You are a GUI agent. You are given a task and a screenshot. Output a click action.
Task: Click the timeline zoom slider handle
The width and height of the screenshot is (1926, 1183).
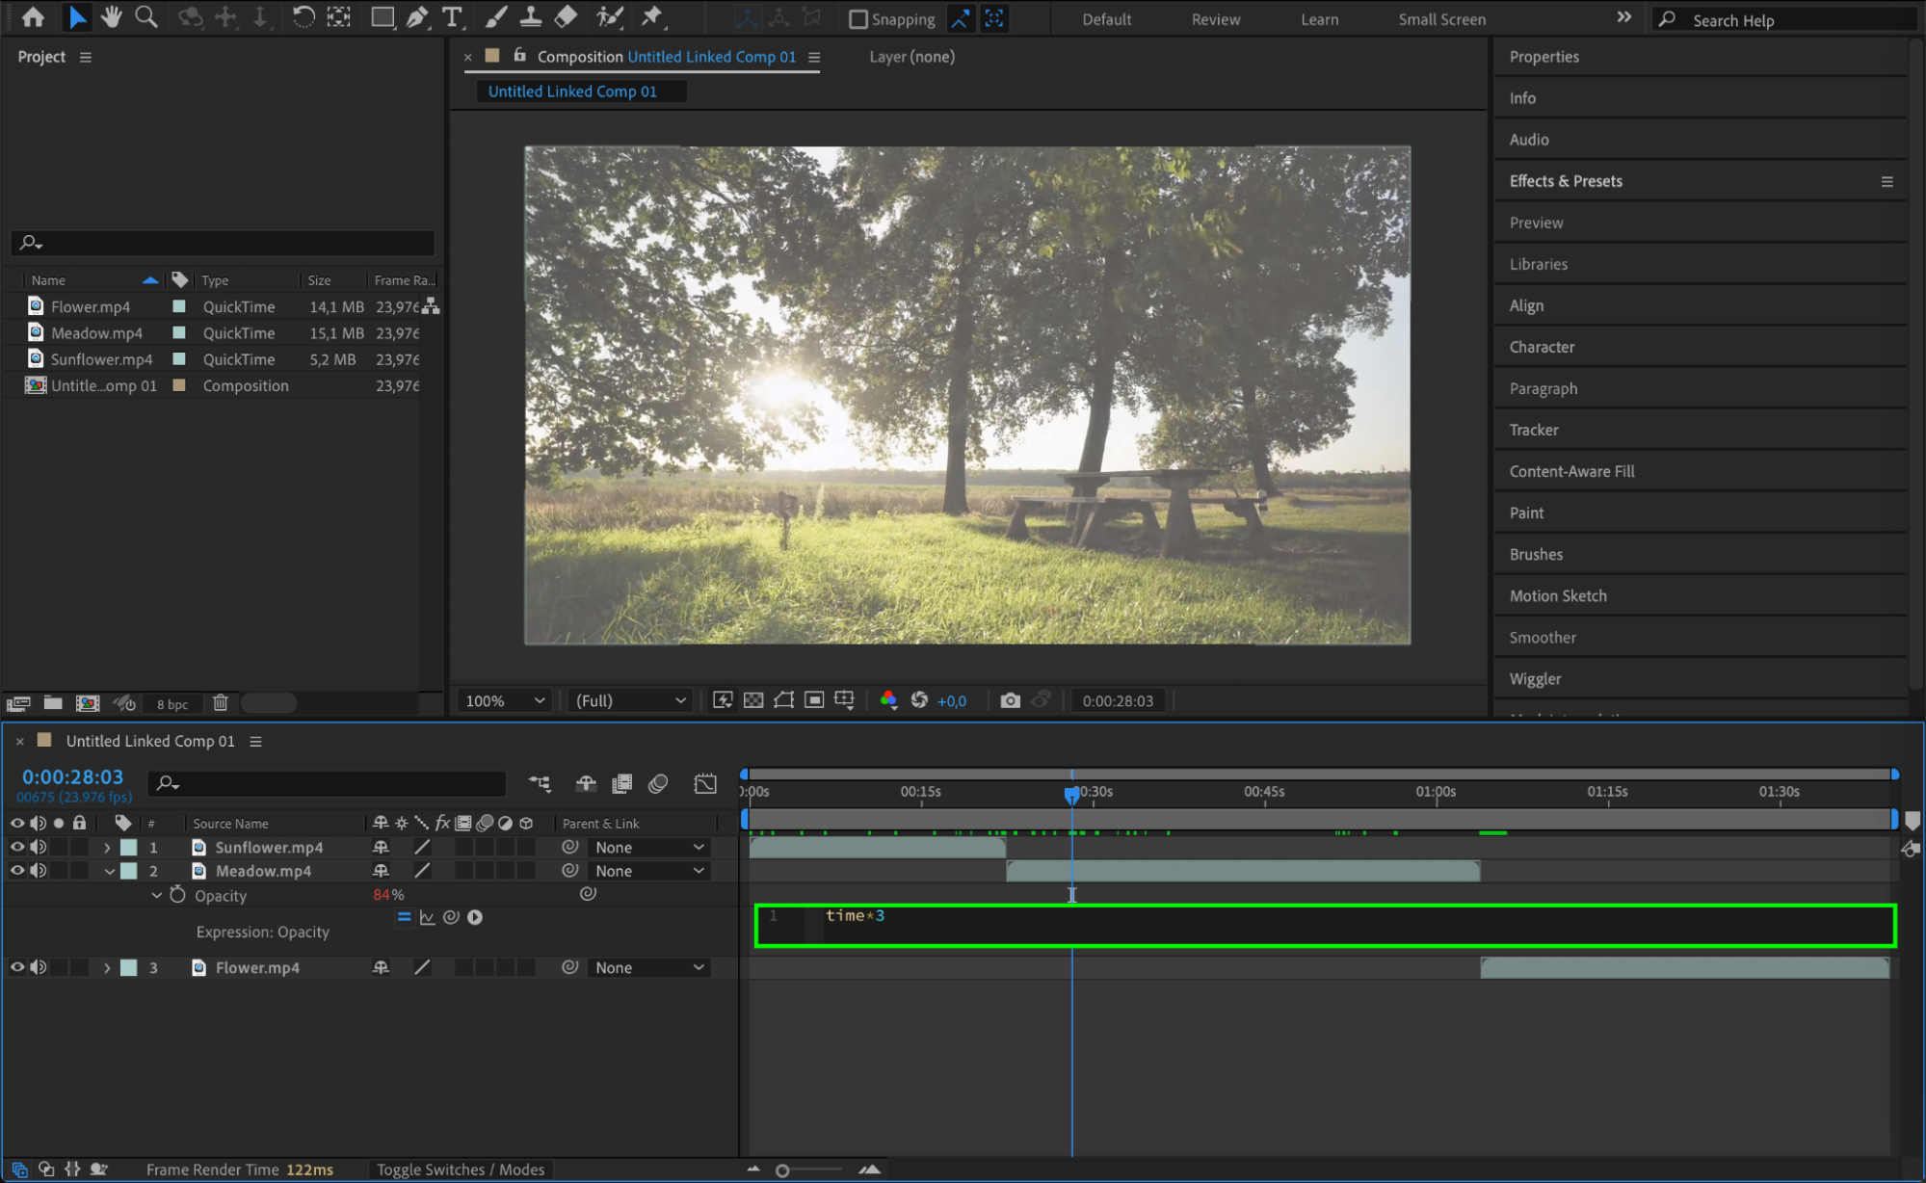click(782, 1170)
